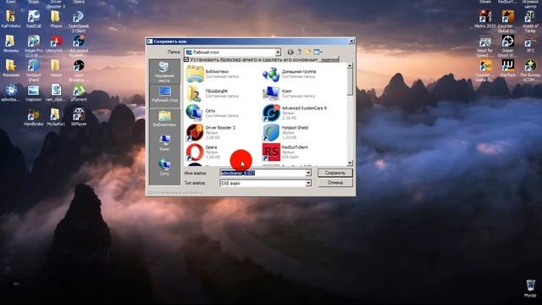Select Advanced SystemCare 9 shortcut in the dialog list
542x305 pixels.
click(x=295, y=113)
